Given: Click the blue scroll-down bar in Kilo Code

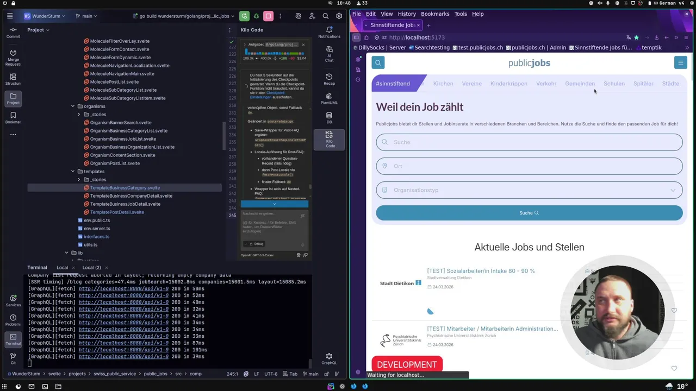Looking at the screenshot, I should (x=274, y=204).
